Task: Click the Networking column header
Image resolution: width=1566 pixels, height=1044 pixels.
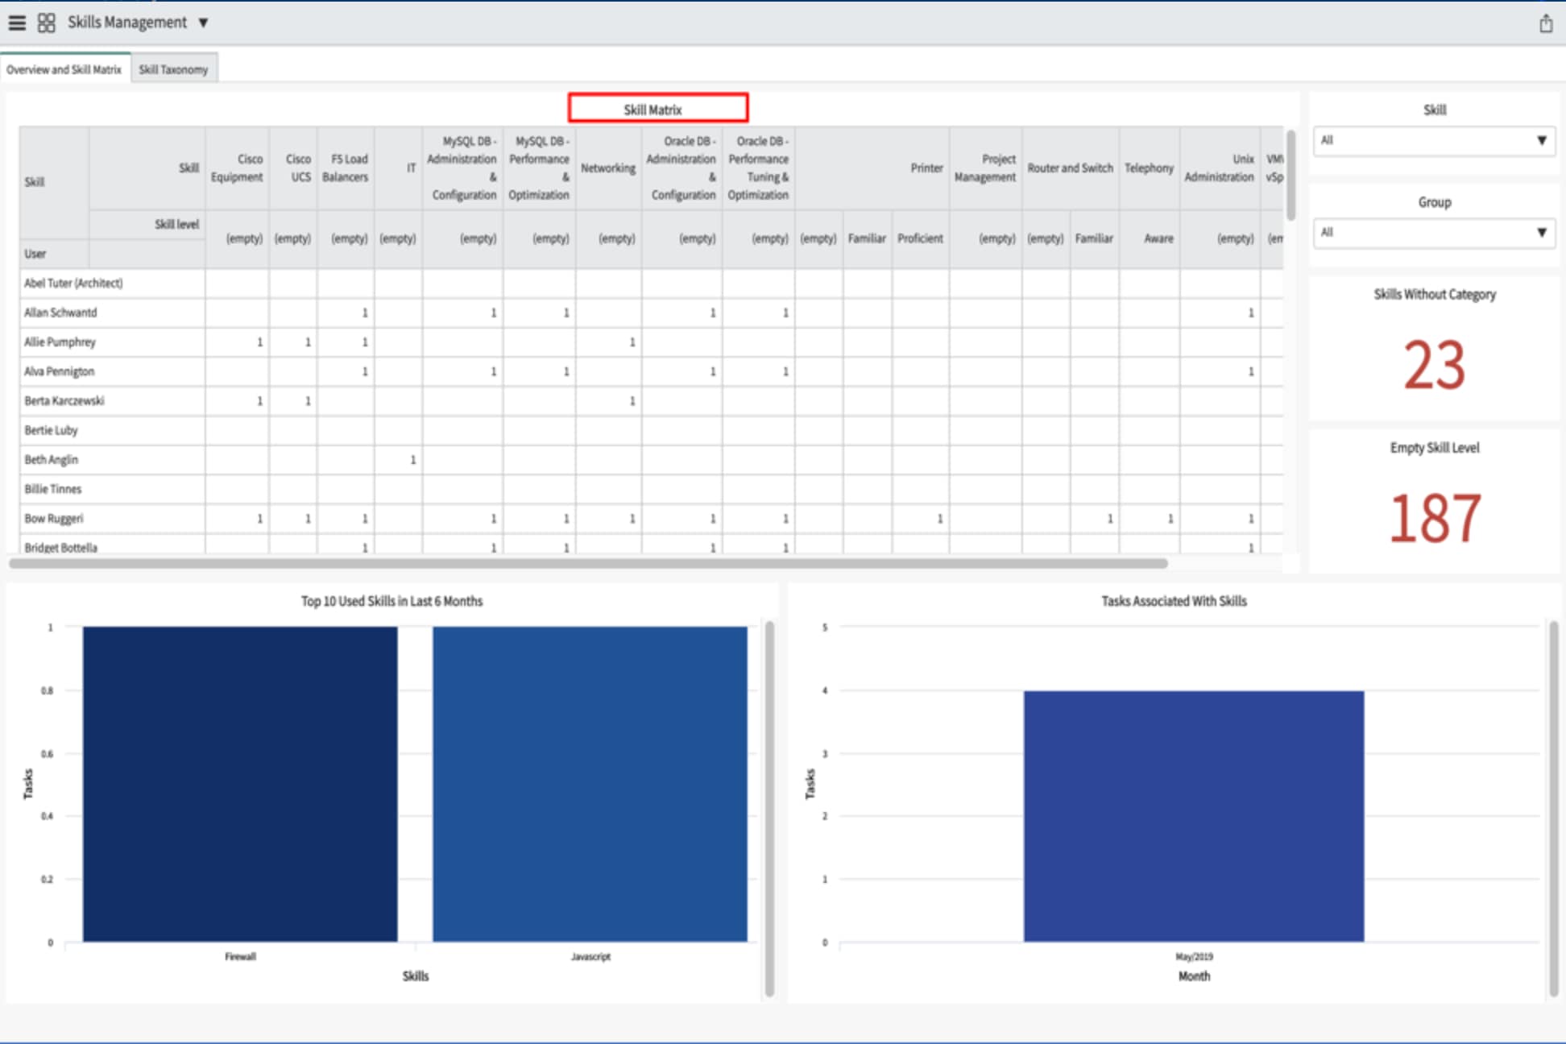Action: (609, 168)
